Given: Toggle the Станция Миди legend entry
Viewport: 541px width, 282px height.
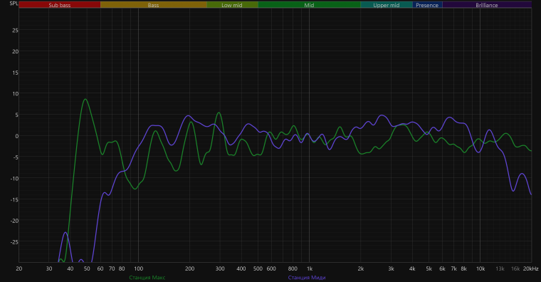Looking at the screenshot, I should pyautogui.click(x=306, y=278).
